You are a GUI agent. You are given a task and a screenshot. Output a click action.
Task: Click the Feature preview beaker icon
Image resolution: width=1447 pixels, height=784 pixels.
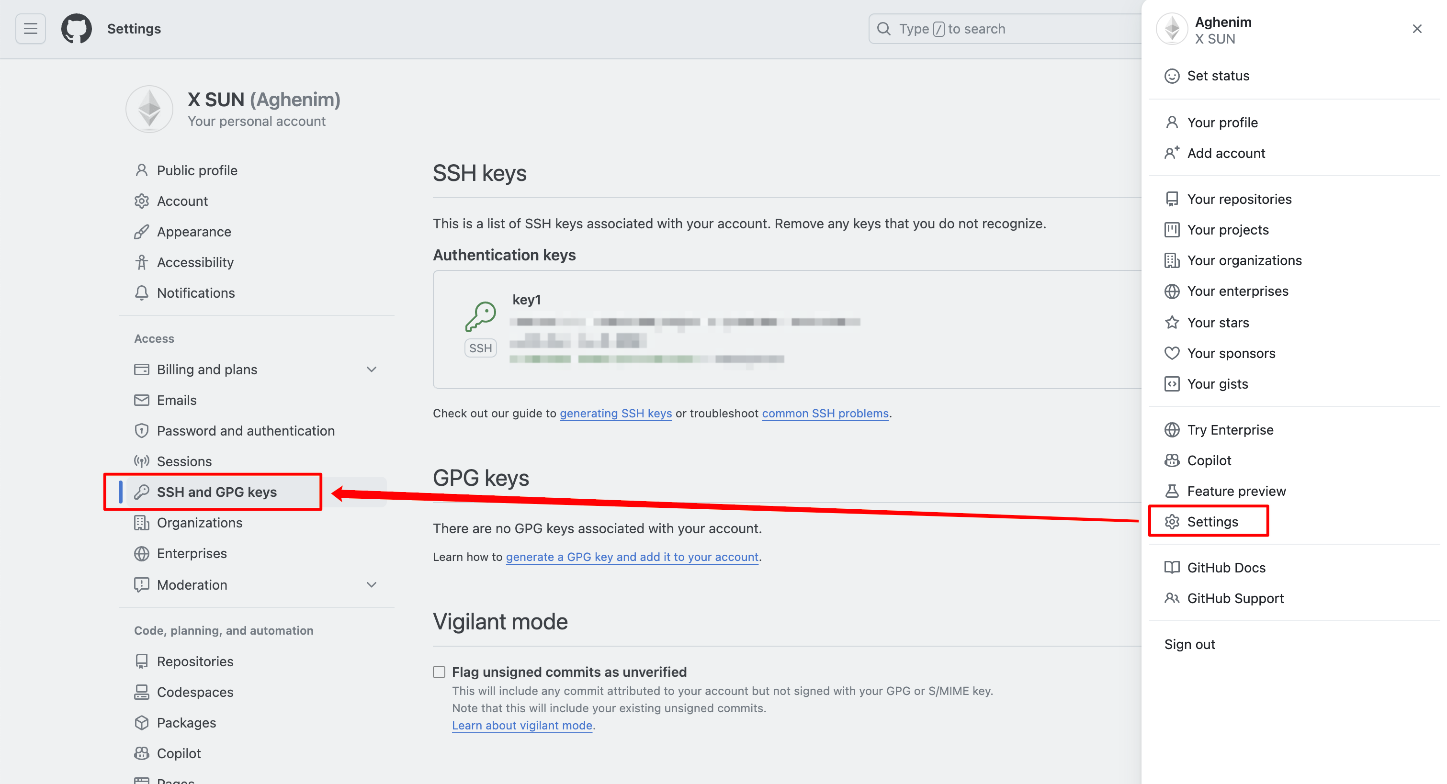(x=1171, y=492)
